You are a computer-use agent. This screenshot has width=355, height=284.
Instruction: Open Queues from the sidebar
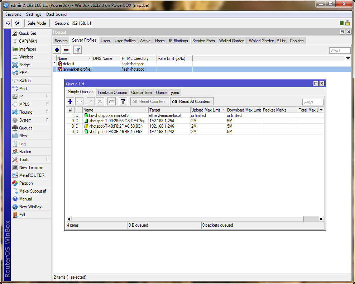pos(25,128)
